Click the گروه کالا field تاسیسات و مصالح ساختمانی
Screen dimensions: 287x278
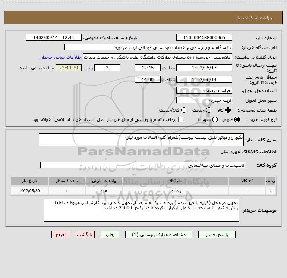(x=143, y=165)
